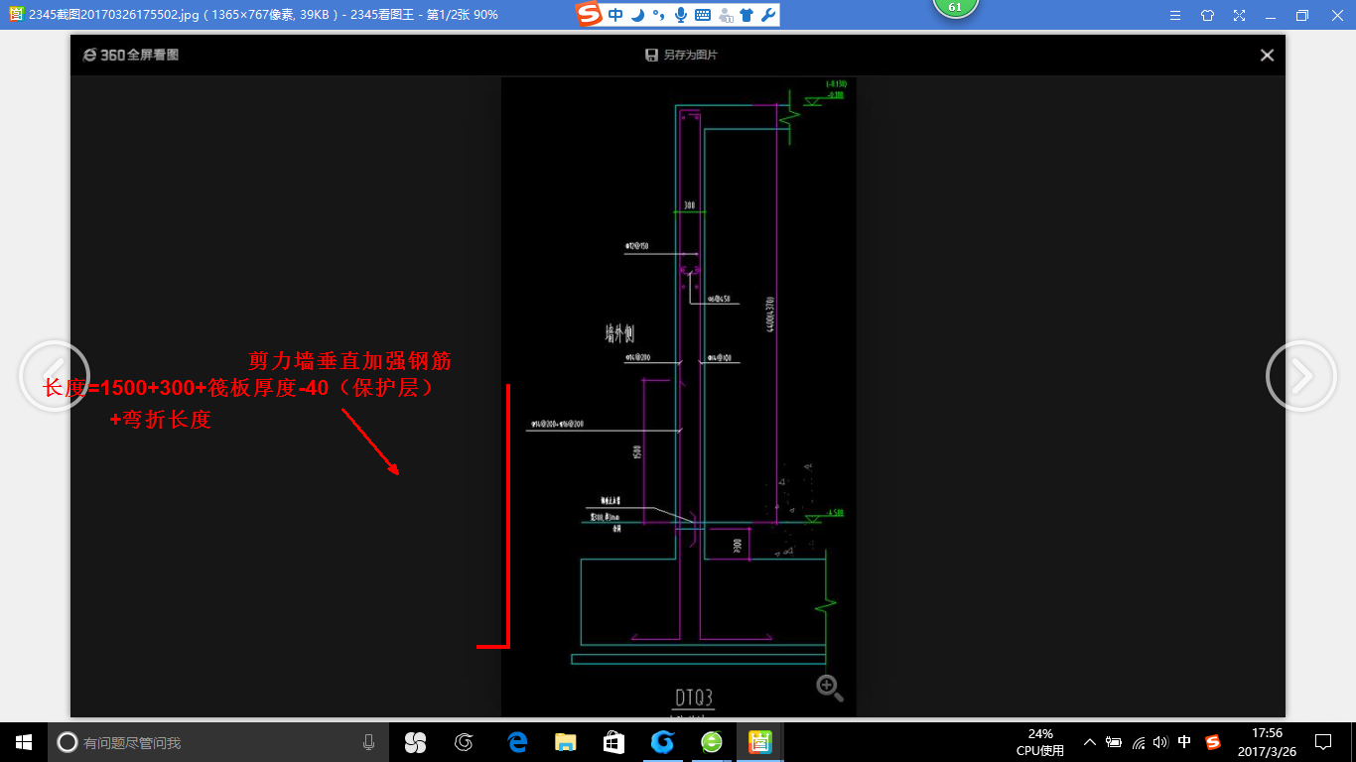Screen dimensions: 1356x762
Task: Click the magnifier zoom icon on drawing
Action: click(830, 688)
